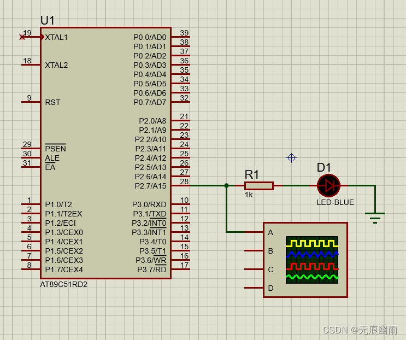Click the P1.7/CEX4 pin label
Screen dimensions: 406x340
[x=64, y=269]
